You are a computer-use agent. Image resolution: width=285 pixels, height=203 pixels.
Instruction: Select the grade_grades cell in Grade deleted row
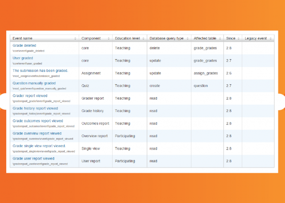point(205,48)
